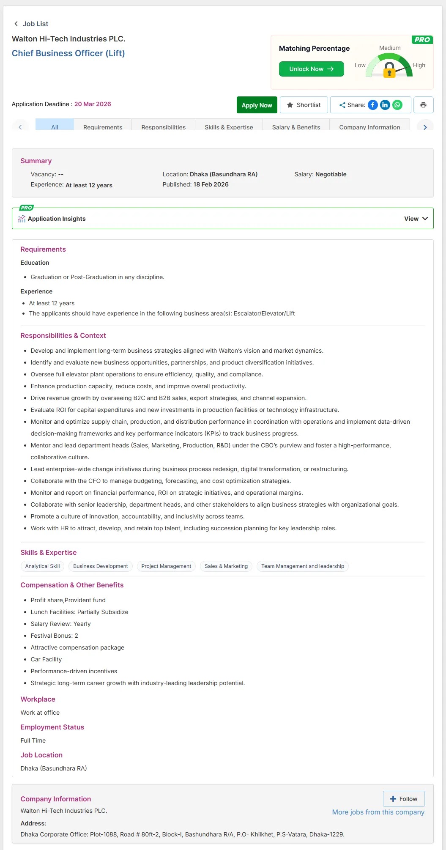Viewport: 446px width, 850px height.
Task: Open More jobs from this company
Action: pos(378,812)
